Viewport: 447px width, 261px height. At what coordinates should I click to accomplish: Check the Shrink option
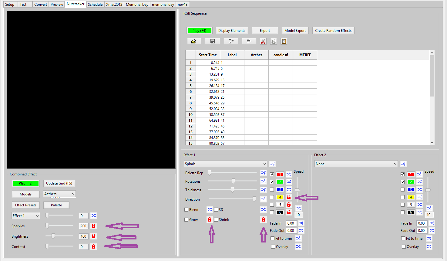click(x=216, y=219)
